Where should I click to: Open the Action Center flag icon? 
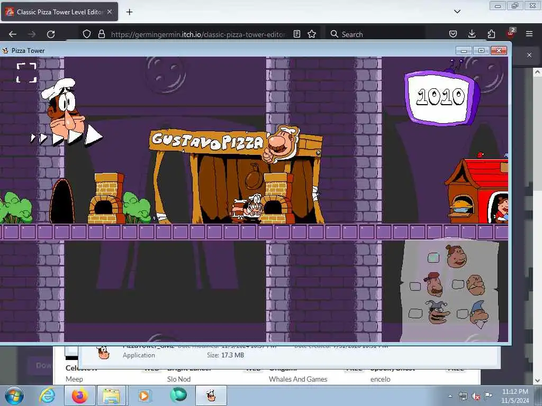[488, 395]
